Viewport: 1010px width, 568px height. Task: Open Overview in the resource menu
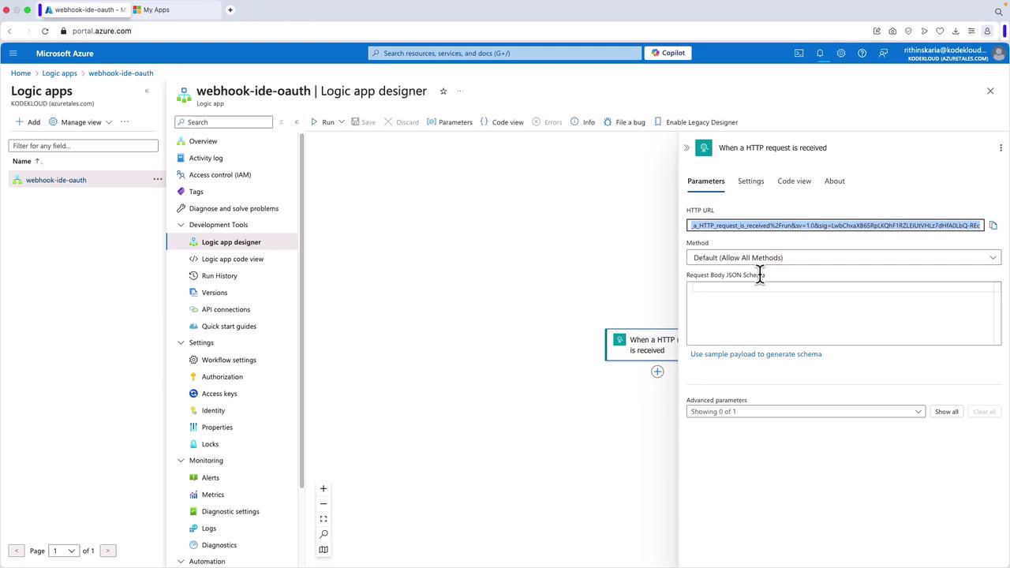click(203, 141)
